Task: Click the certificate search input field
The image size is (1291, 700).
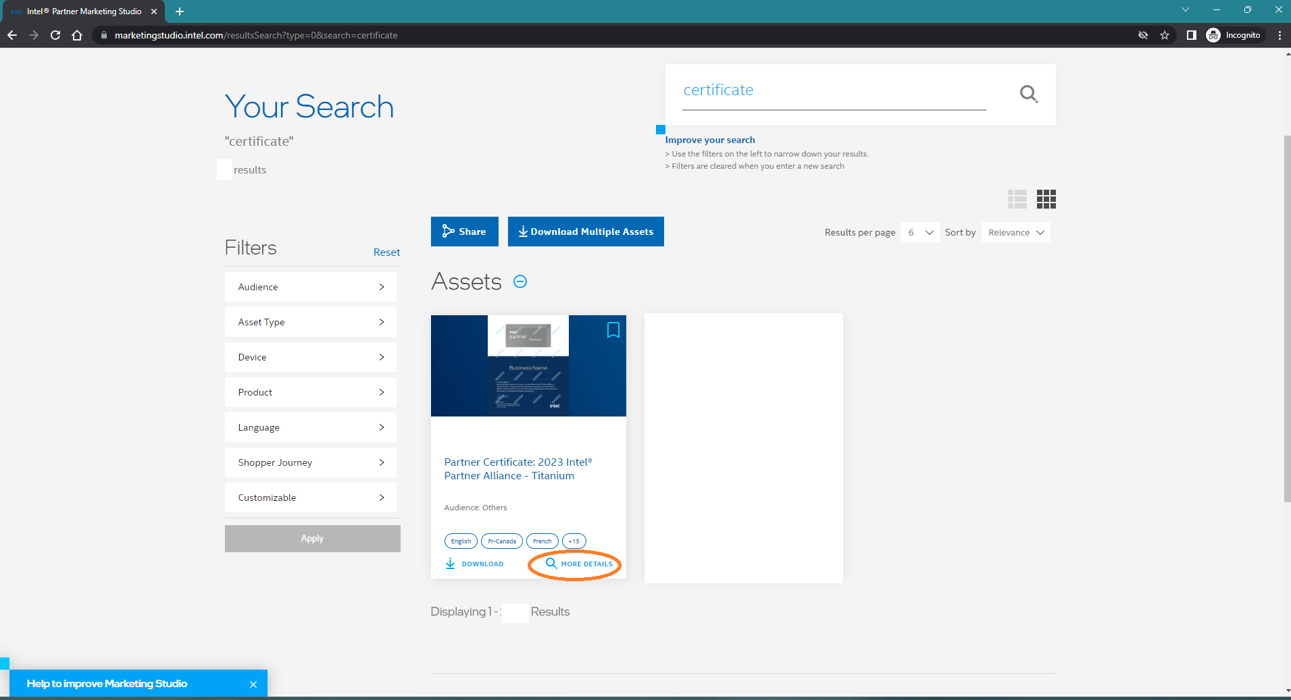Action: point(834,91)
